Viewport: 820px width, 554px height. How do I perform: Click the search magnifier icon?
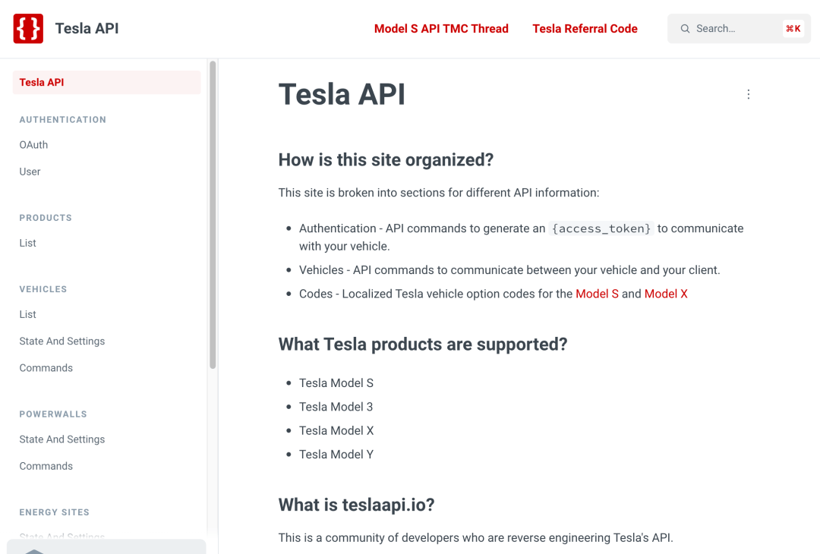(x=685, y=29)
